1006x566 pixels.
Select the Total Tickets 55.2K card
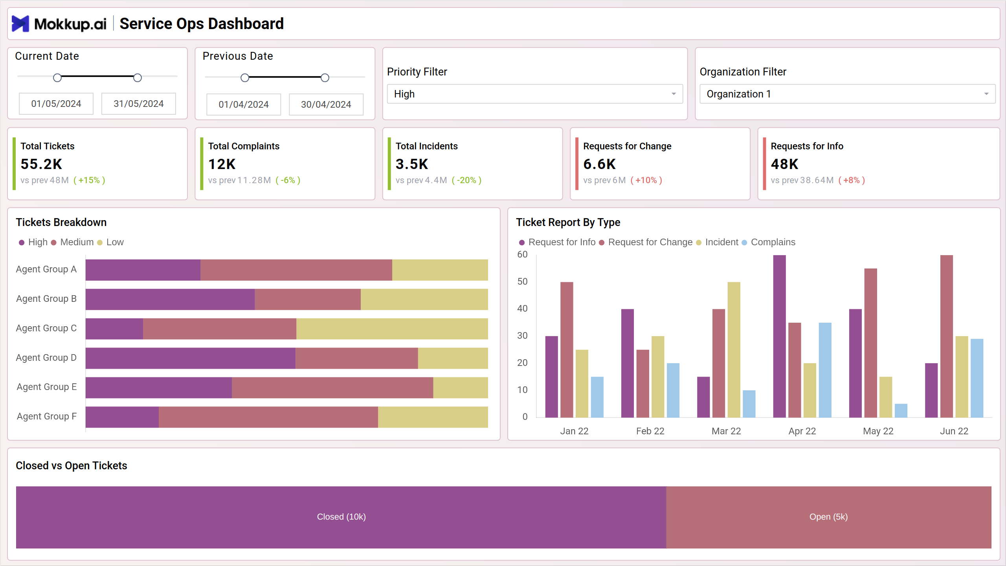coord(97,164)
